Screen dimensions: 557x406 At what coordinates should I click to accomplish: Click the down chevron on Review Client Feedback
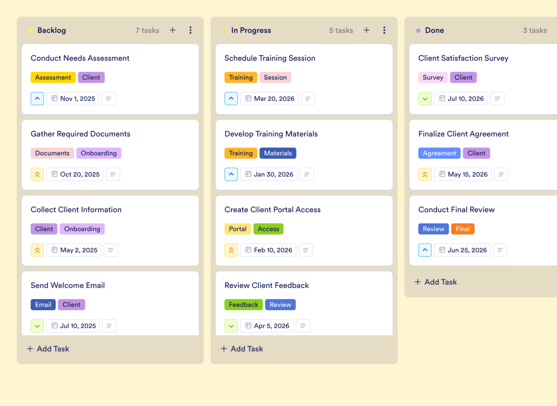(231, 326)
